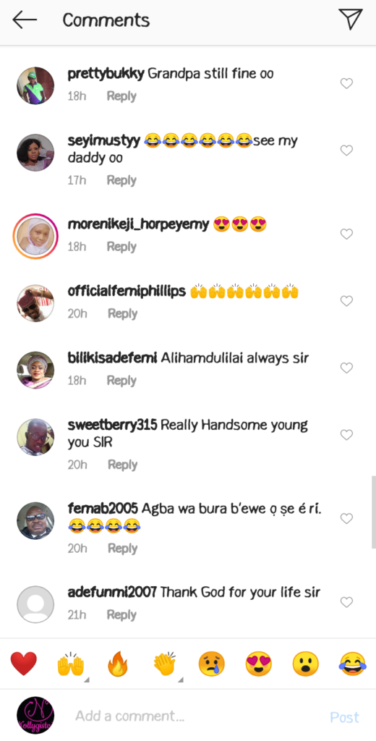
Task: Go back using the arrow icon
Action: click(25, 20)
